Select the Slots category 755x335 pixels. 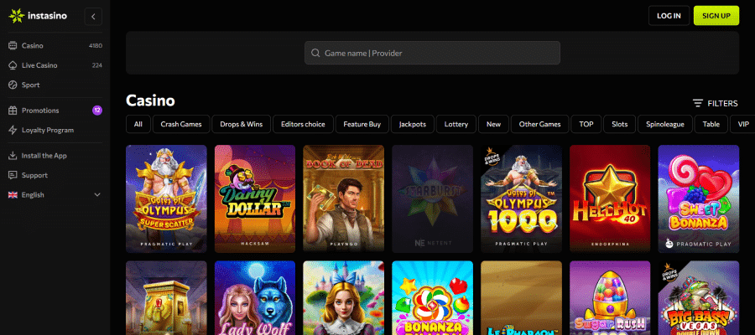pyautogui.click(x=620, y=124)
